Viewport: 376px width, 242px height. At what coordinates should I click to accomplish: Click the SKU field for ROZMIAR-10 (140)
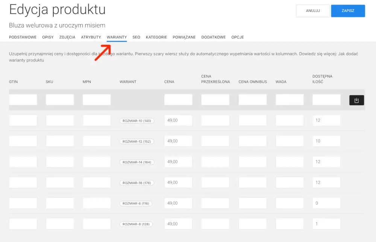click(60, 120)
